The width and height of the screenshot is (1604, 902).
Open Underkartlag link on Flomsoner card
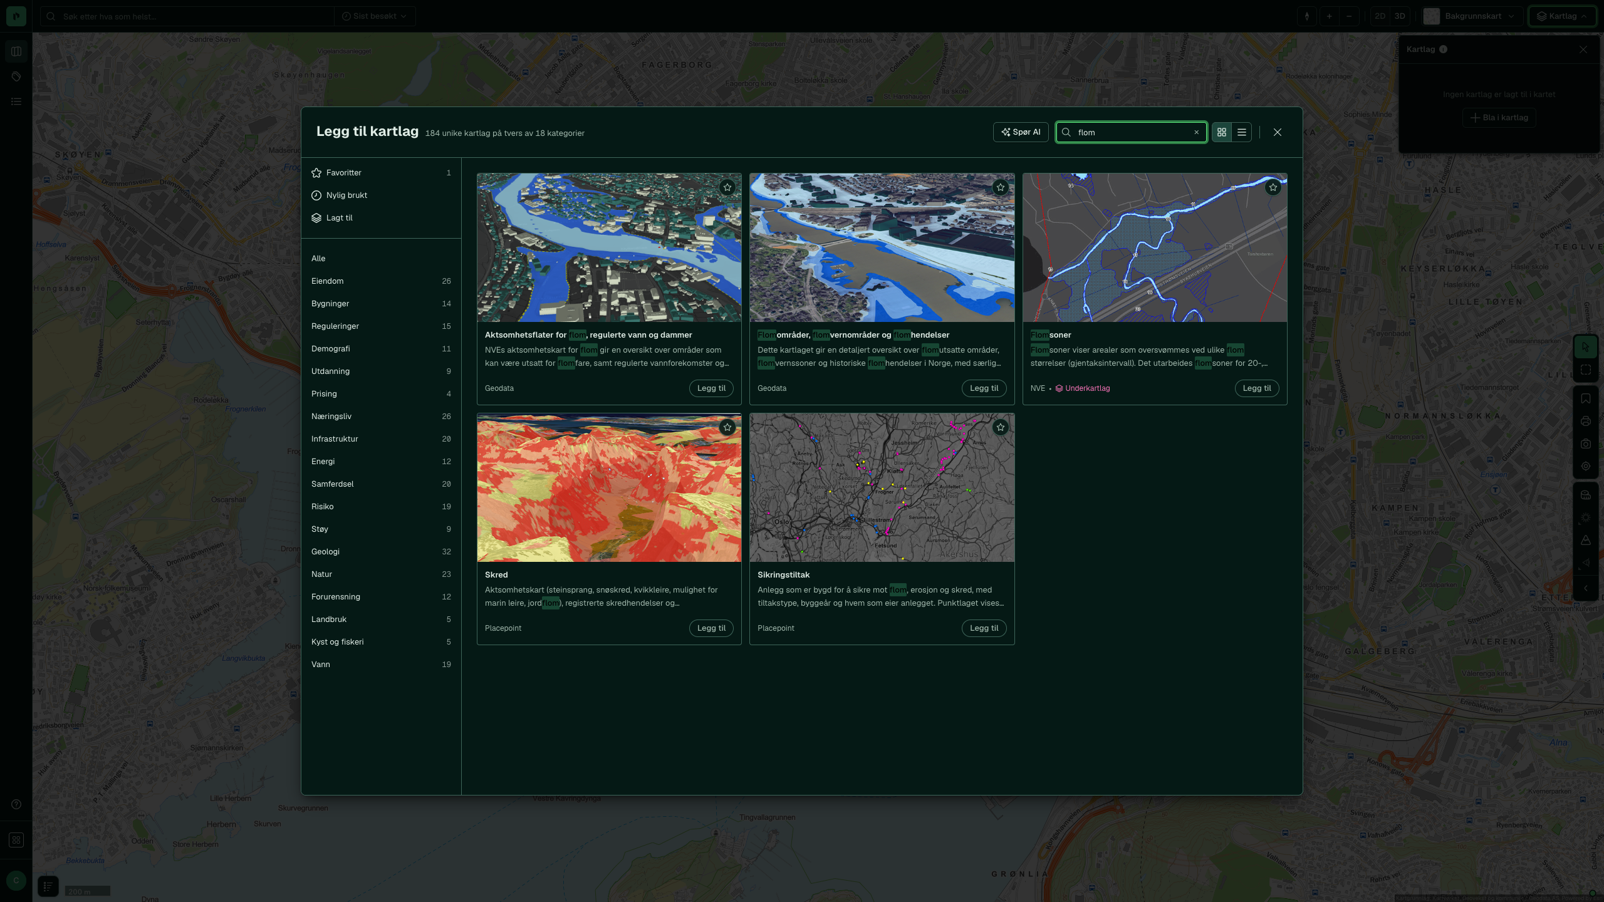[x=1083, y=388]
